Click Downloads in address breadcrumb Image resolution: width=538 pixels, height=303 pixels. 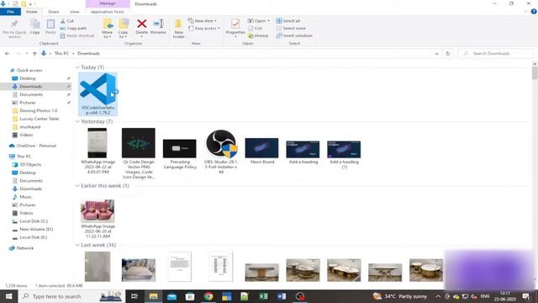[88, 54]
